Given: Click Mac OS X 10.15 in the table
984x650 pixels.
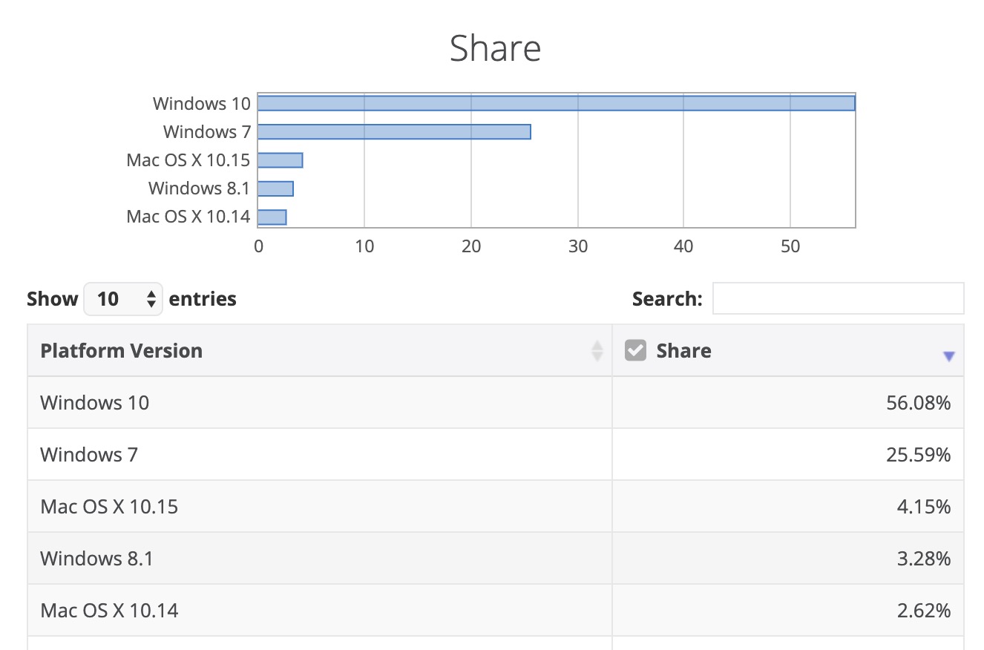Looking at the screenshot, I should point(109,507).
